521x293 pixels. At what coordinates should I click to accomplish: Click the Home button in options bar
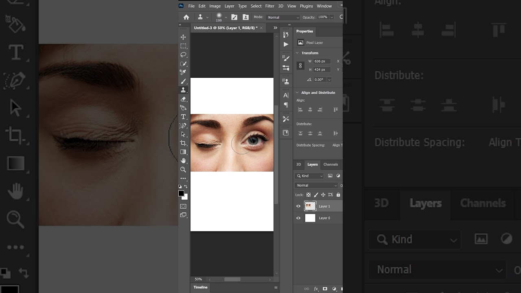click(x=186, y=17)
